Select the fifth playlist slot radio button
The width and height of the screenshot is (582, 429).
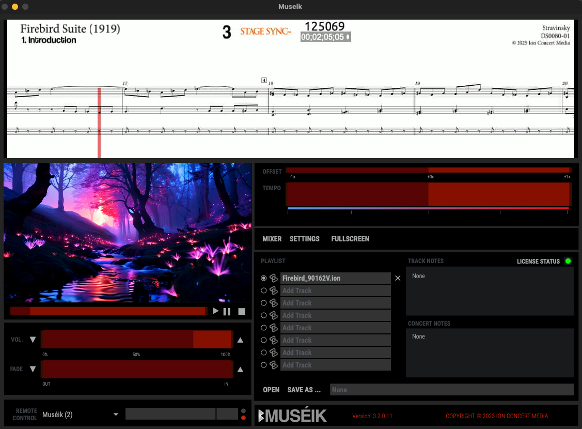263,328
